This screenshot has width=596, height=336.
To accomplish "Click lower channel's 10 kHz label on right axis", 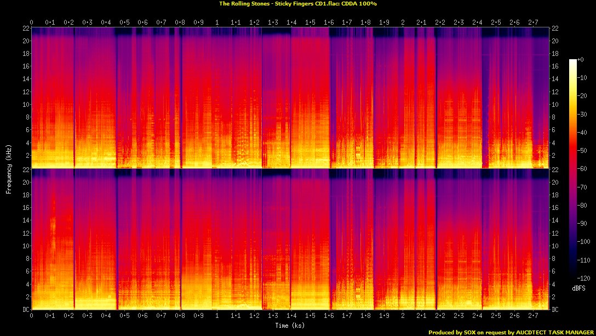I will pos(556,246).
